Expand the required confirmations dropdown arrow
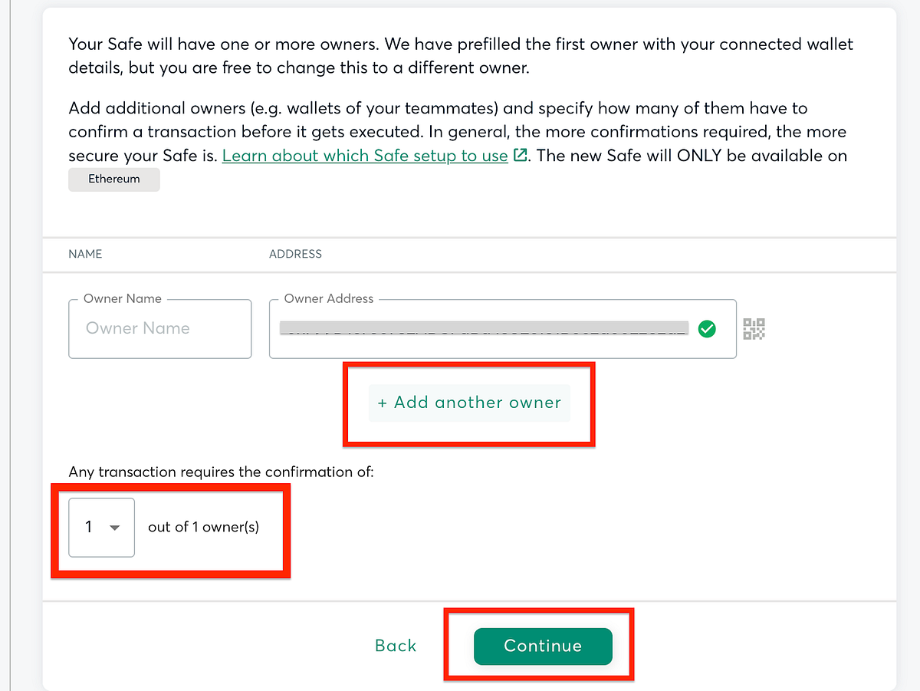Screen dimensions: 920x691 pos(115,528)
